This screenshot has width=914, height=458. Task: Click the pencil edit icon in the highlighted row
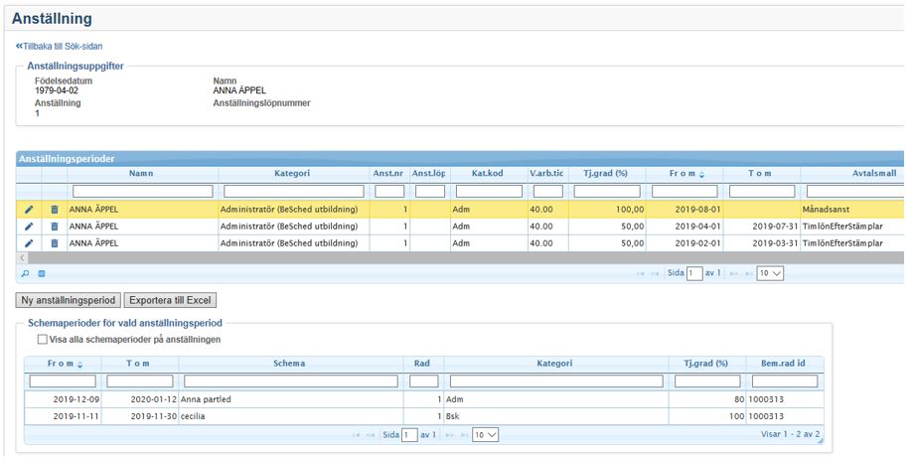(x=28, y=210)
